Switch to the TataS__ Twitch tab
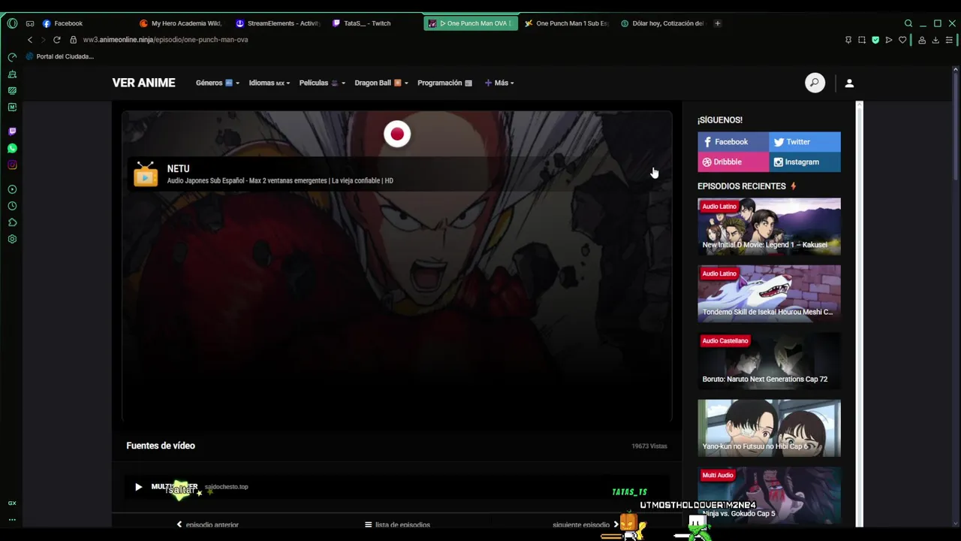Image resolution: width=961 pixels, height=541 pixels. (x=373, y=23)
